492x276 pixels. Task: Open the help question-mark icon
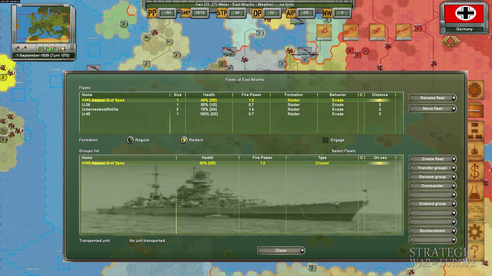476,249
